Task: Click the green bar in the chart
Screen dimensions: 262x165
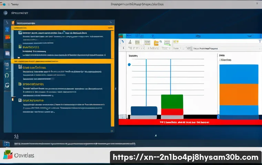Action: (x=172, y=101)
